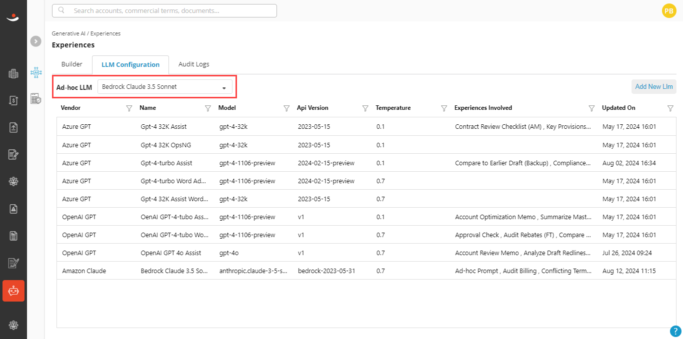Open the buildings accounts icon in sidebar
683x339 pixels.
pos(13,74)
